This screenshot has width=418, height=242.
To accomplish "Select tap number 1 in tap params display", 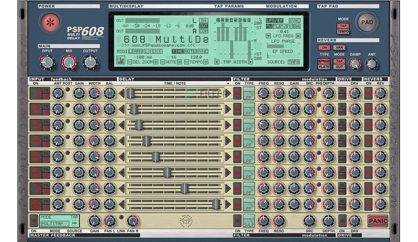I will click(x=218, y=20).
